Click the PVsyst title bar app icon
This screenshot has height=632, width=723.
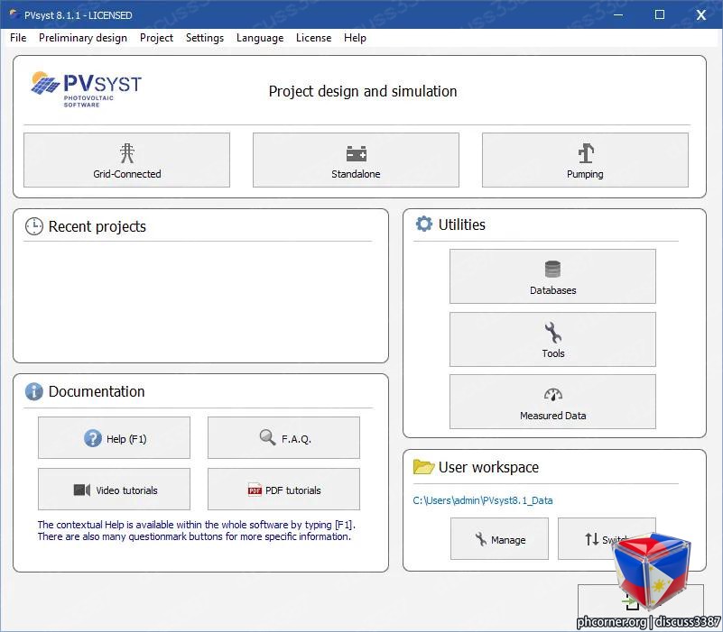14,14
